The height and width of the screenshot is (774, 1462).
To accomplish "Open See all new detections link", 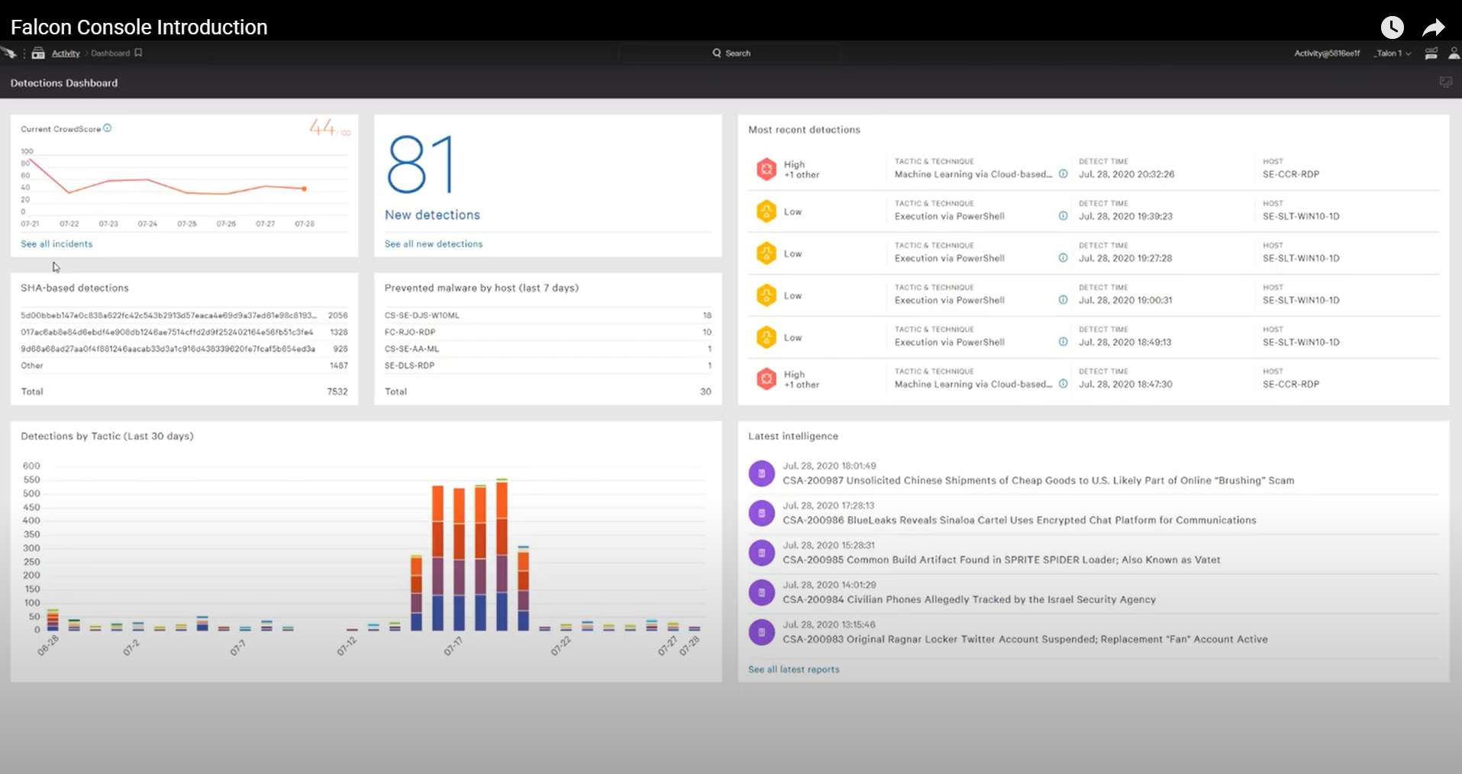I will coord(434,243).
